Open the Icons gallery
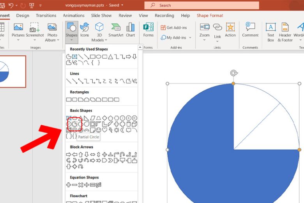Viewport: 304px width, 203px height. (x=85, y=30)
